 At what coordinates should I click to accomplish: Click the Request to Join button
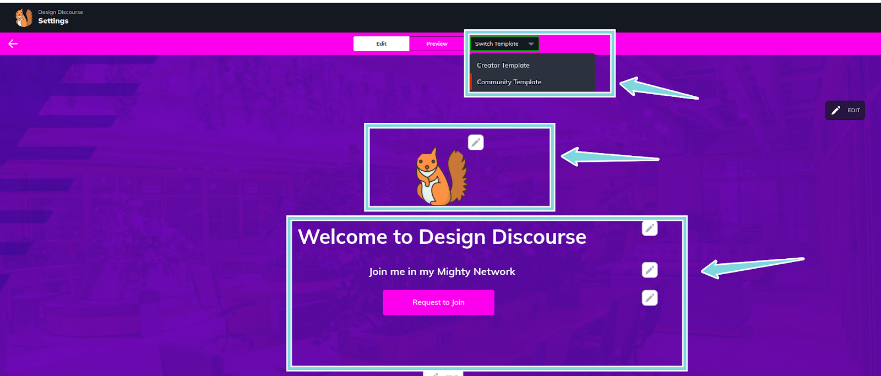pos(438,302)
